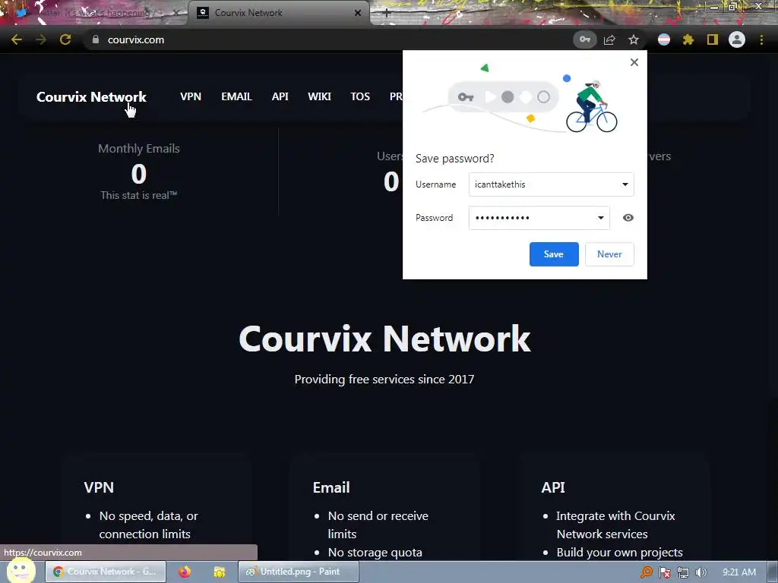
Task: Click the masked Password field
Action: [539, 218]
